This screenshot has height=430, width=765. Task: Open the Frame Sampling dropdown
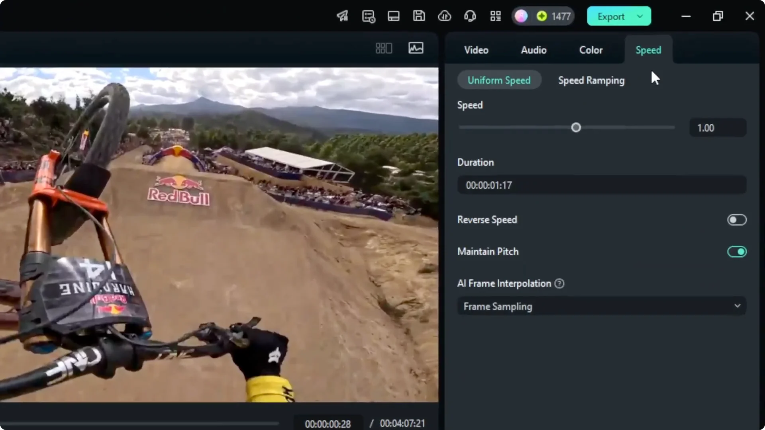(601, 306)
